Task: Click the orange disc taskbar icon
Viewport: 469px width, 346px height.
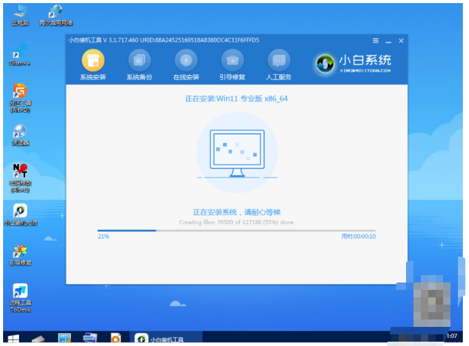Action: click(115, 338)
